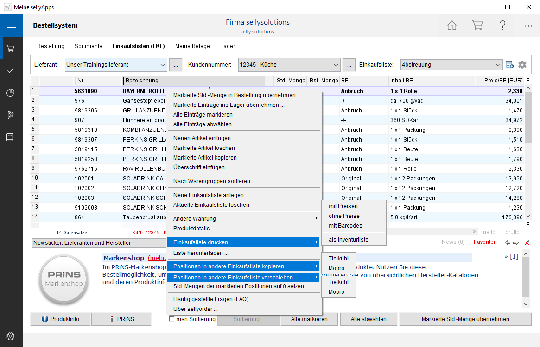Close the newsticker with the red X
This screenshot has width=540, height=347.
coord(527,243)
